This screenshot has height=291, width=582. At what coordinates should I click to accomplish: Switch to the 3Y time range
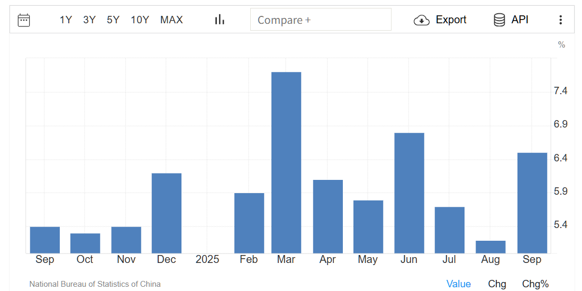click(89, 20)
